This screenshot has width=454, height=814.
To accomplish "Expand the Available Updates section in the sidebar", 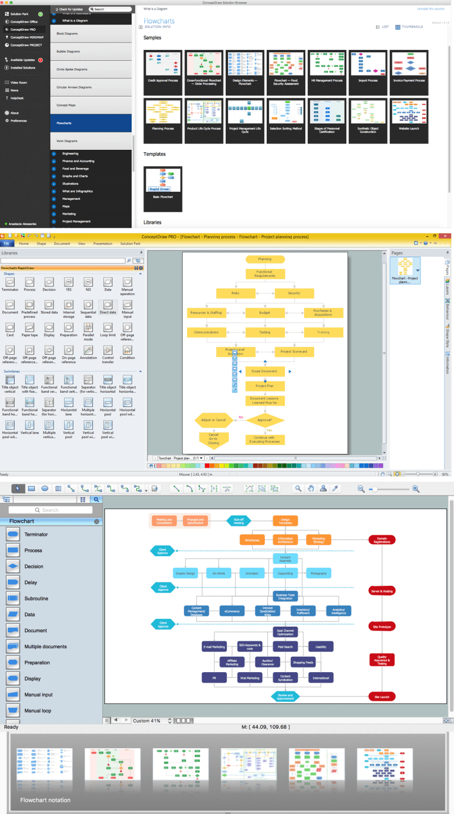I will tap(23, 60).
